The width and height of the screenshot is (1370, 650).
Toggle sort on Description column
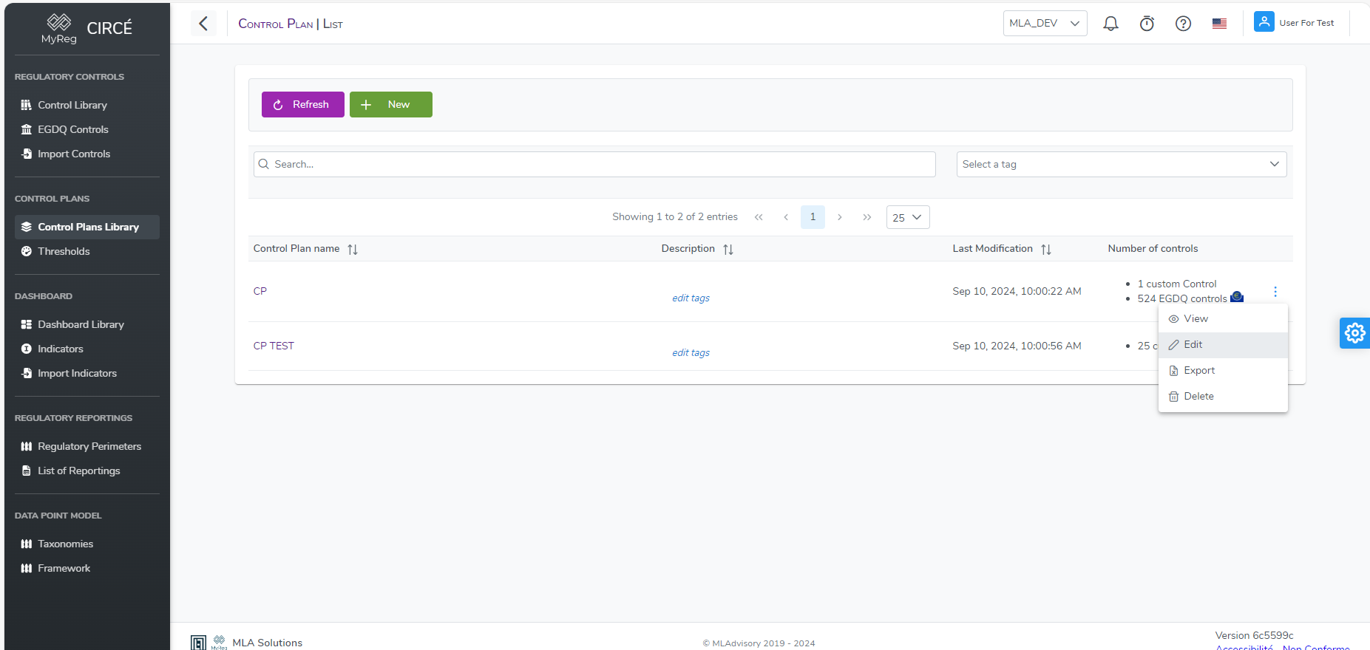pos(728,250)
